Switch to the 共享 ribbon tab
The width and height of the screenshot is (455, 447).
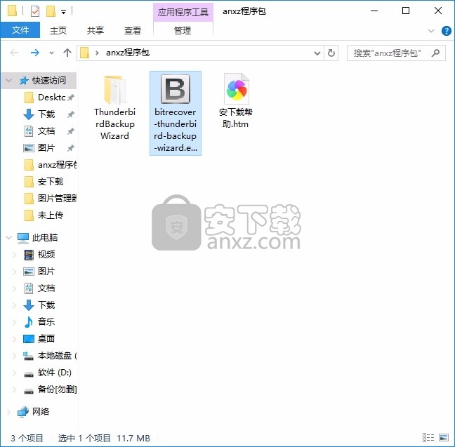pyautogui.click(x=95, y=30)
